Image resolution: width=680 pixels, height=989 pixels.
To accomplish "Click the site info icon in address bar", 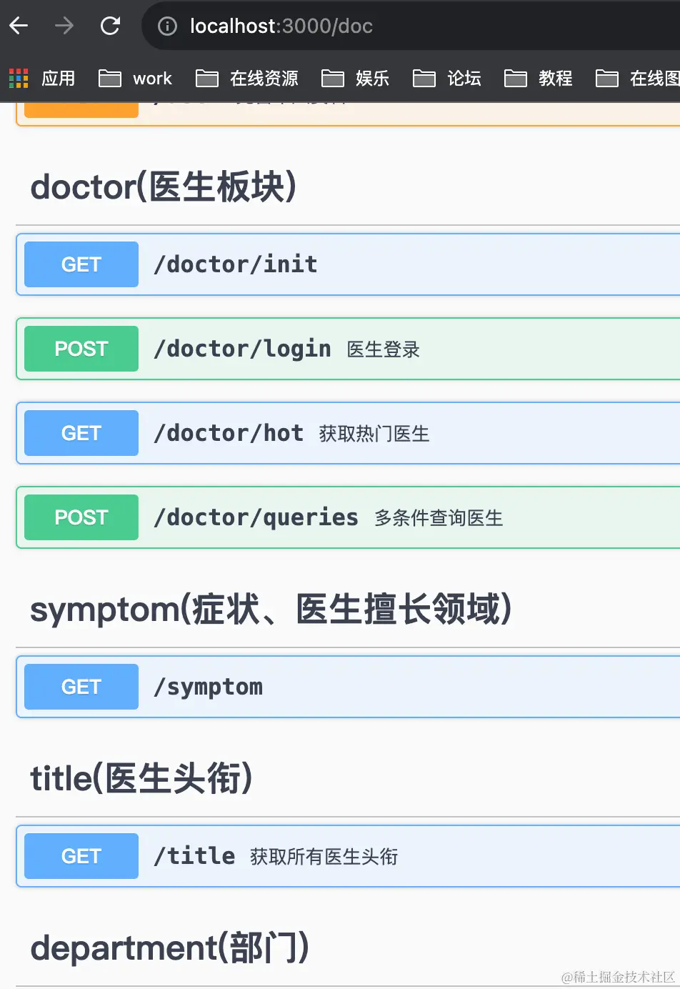I will pyautogui.click(x=167, y=26).
